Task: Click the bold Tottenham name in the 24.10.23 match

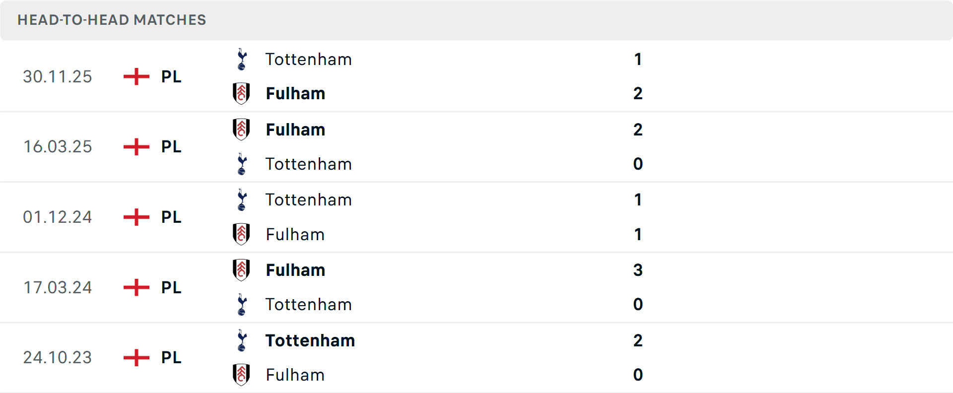Action: tap(310, 341)
